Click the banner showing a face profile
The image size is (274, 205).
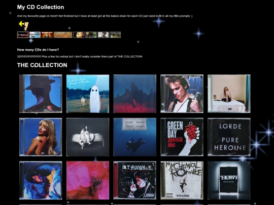click(79, 35)
